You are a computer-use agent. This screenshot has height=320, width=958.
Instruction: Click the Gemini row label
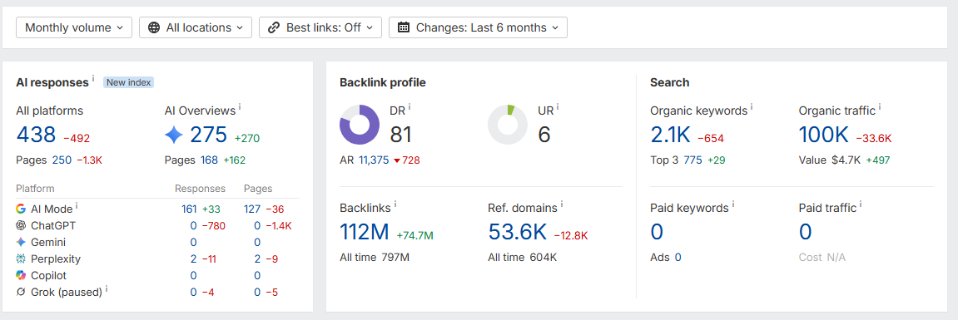tap(48, 243)
